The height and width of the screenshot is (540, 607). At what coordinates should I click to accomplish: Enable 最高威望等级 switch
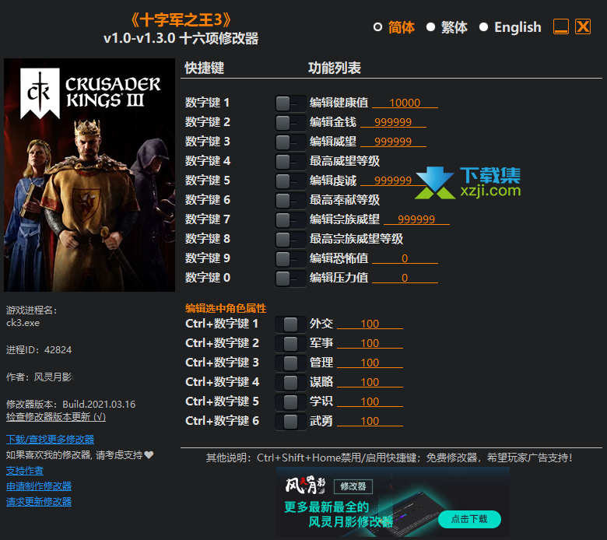pos(290,161)
